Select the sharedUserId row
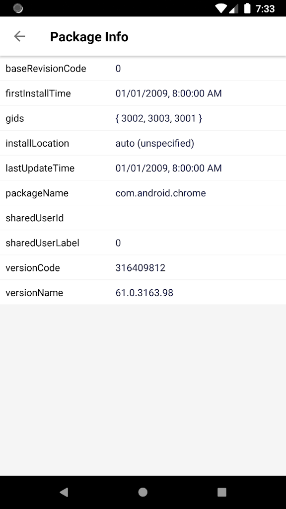Screen dimensions: 286x509 click(143, 218)
